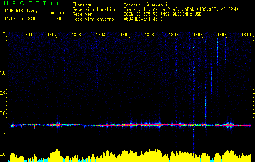Click time marker 1305
Screen dimensions: 255x162
[x=125, y=35]
